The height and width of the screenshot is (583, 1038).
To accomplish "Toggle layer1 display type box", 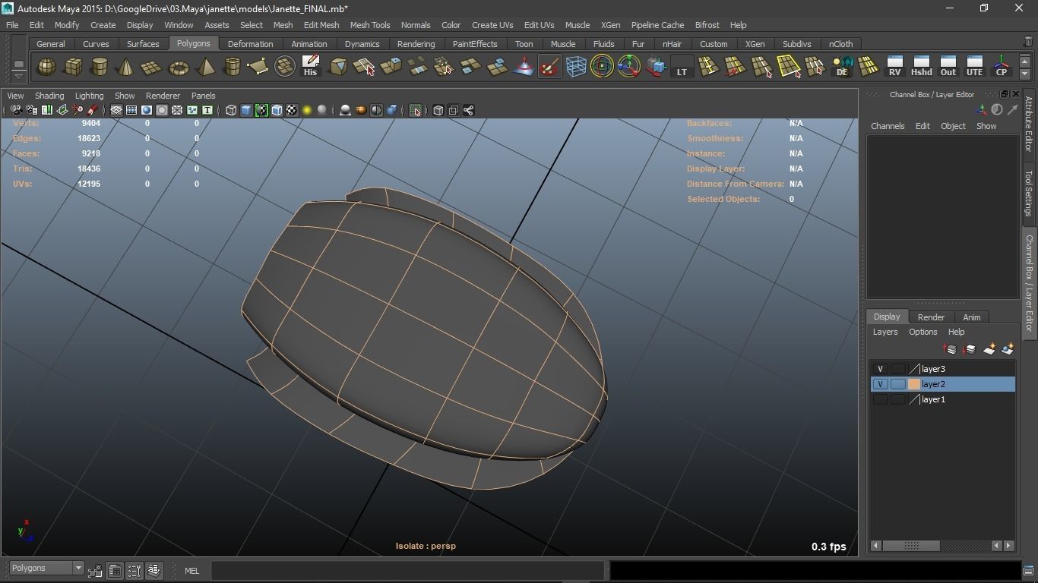I will (x=897, y=399).
